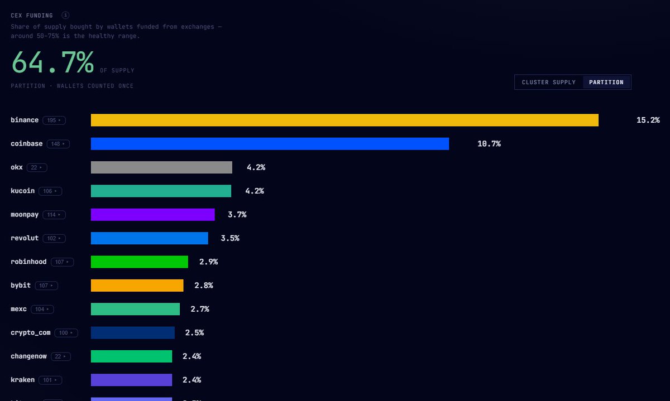Click the gray okx bar
The width and height of the screenshot is (670, 401).
[x=161, y=167]
